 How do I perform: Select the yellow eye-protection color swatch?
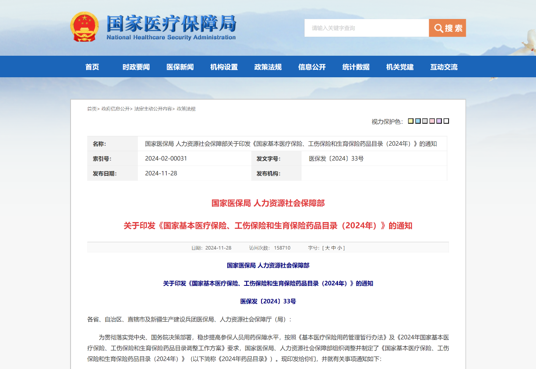[411, 121]
